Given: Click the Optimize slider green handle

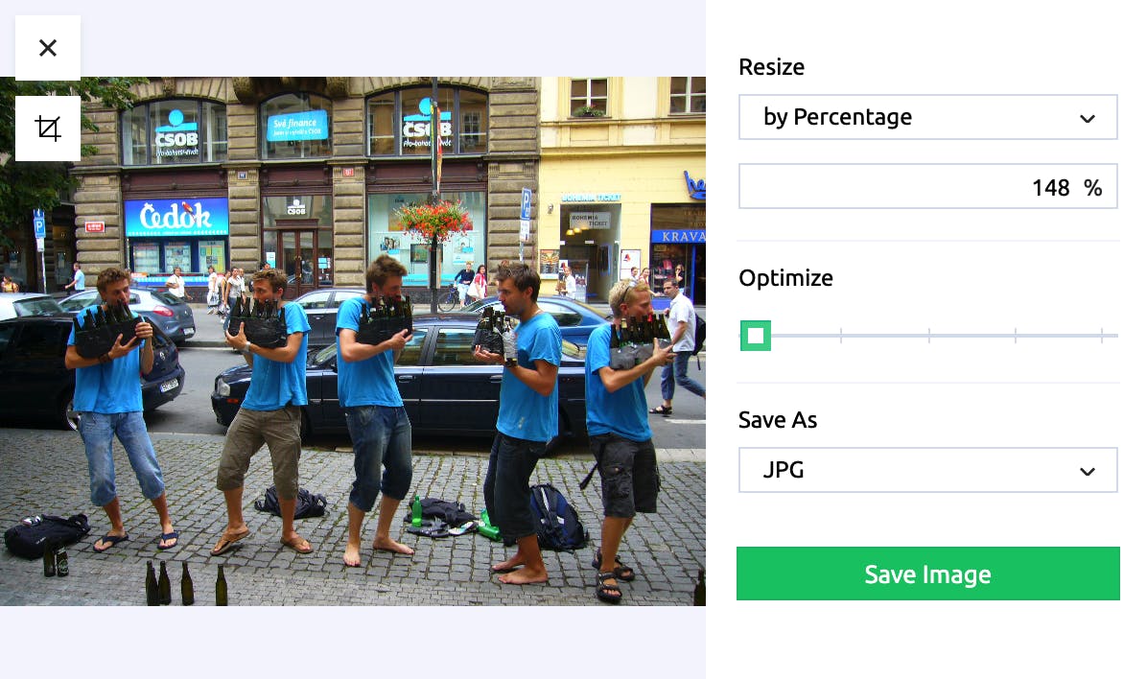Looking at the screenshot, I should tap(756, 336).
